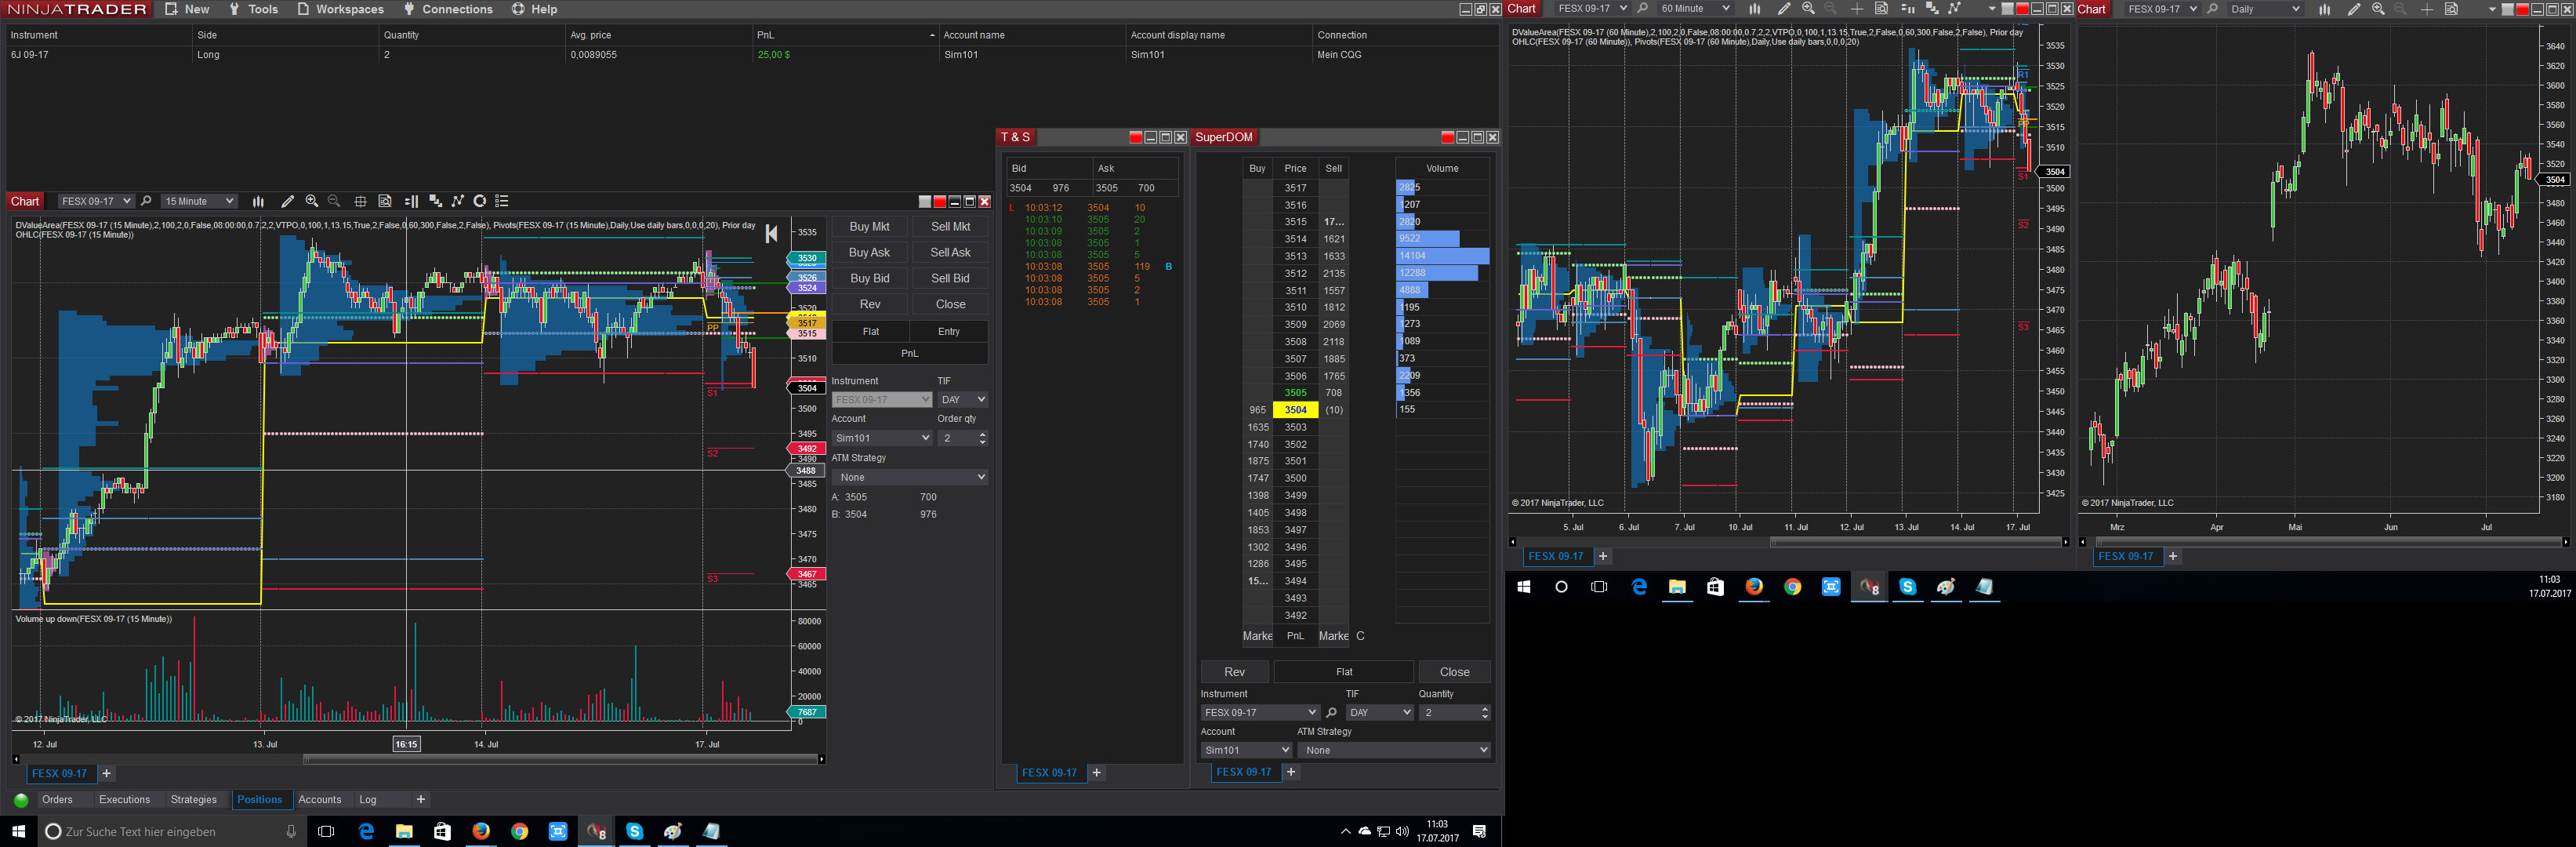Expand the 15 Minute interval dropdown

[x=199, y=201]
